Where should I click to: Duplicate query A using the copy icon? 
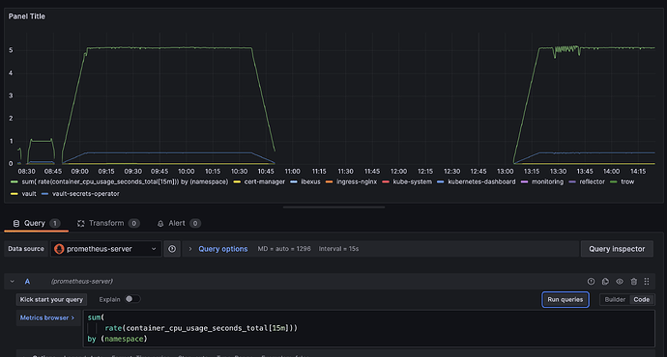point(605,282)
